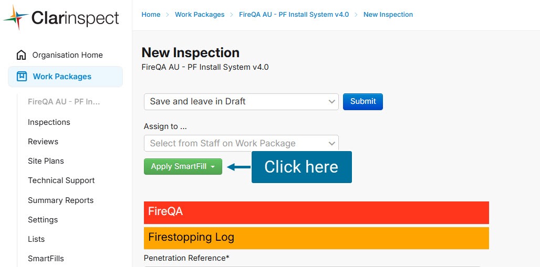Navigate to Reviews in sidebar
Screen dimensions: 540x267
43,142
